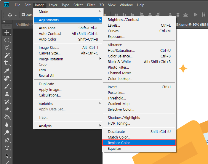Click the align left edges icon
Screen dimensions: 208x164
[x=142, y=15]
